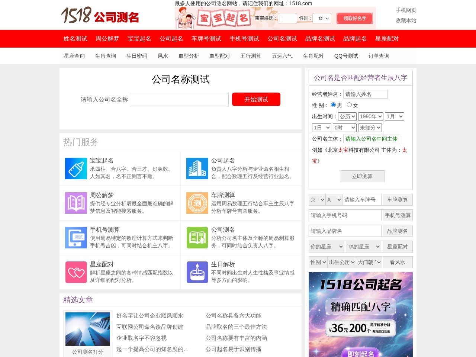This screenshot has width=476, height=357.
Task: Click the 公司测名 green book icon
Action: [197, 238]
